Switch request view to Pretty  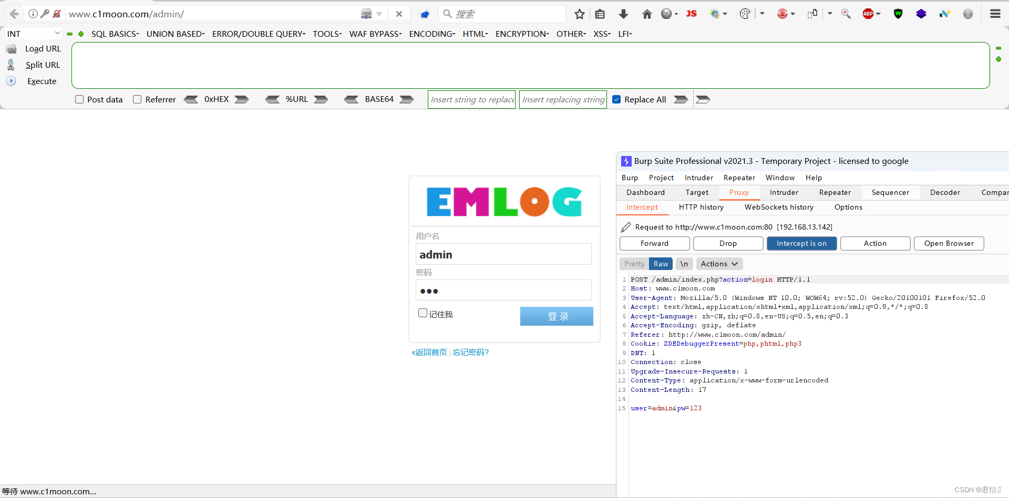634,264
